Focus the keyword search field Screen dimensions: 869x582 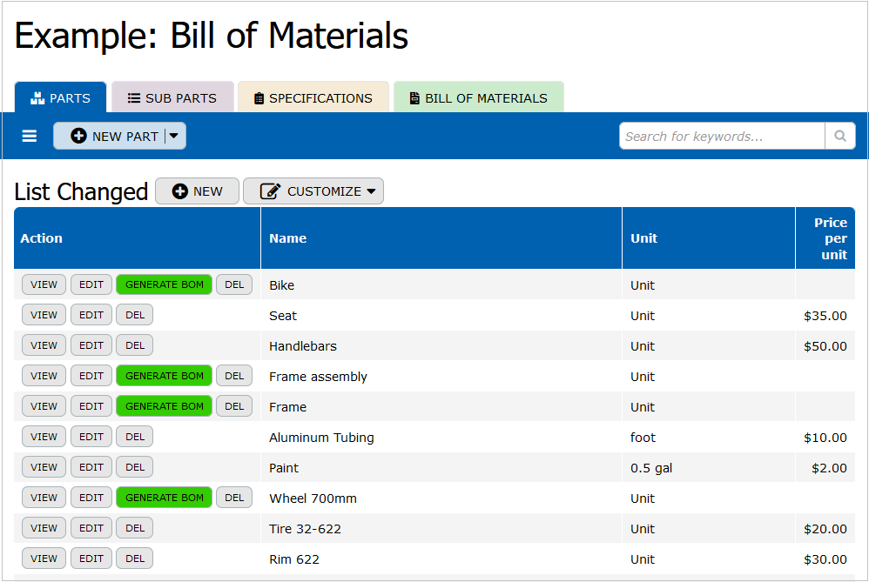(x=721, y=136)
